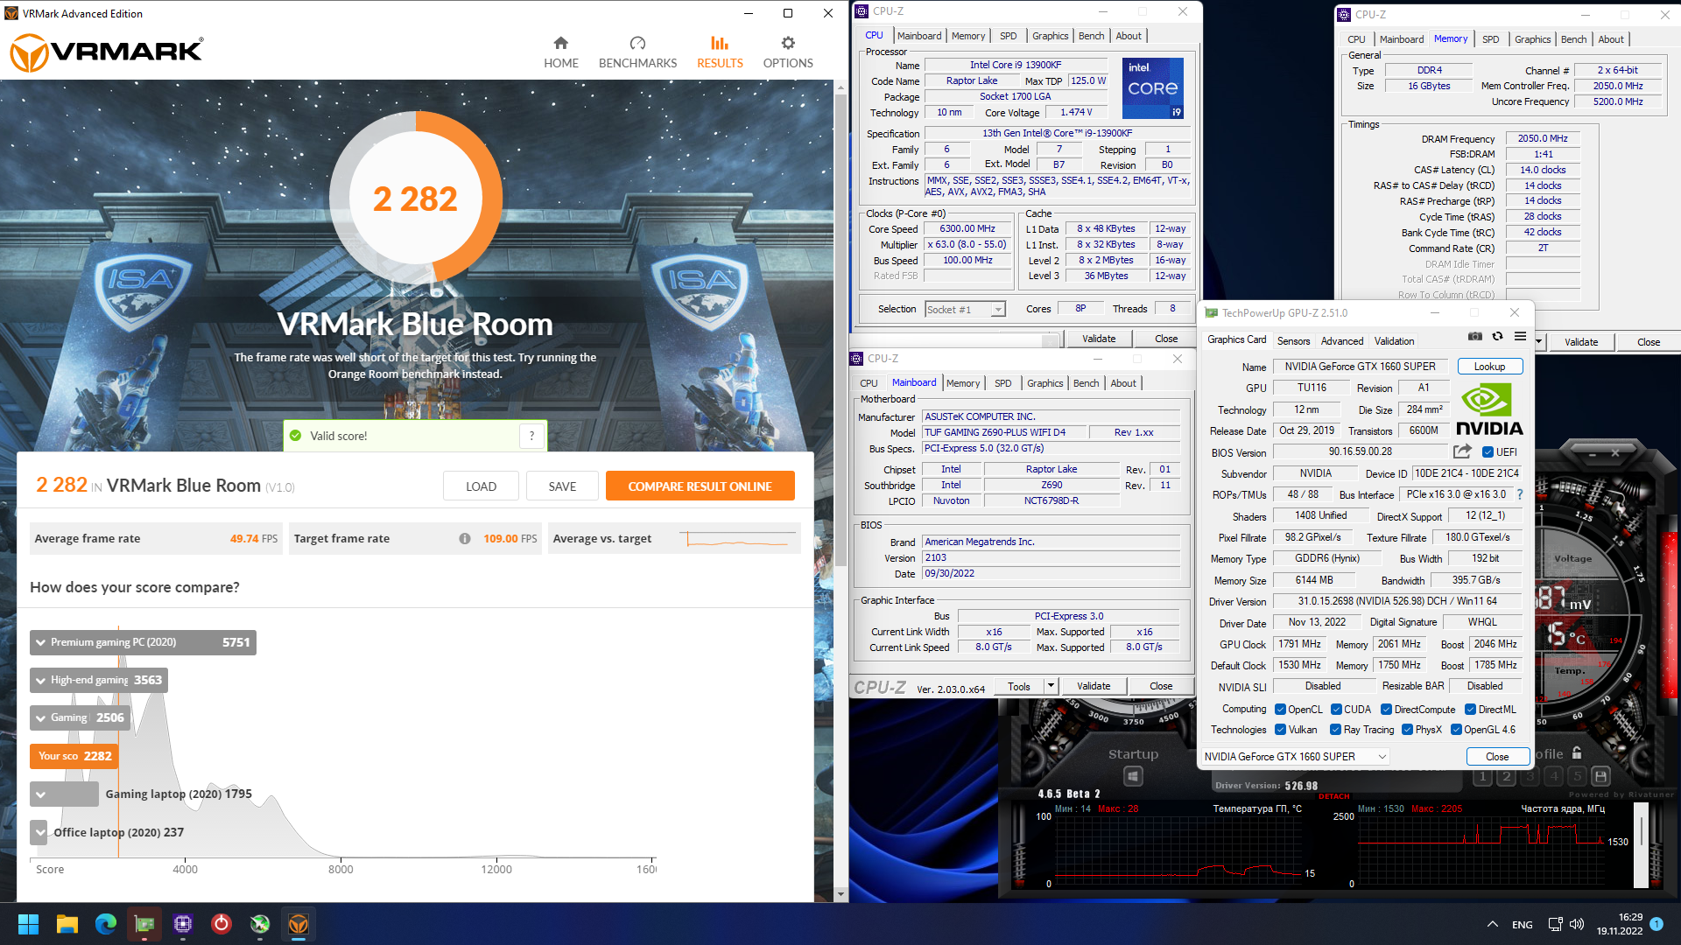Open VRMark taskbar icon
The height and width of the screenshot is (945, 1681).
coord(299,924)
